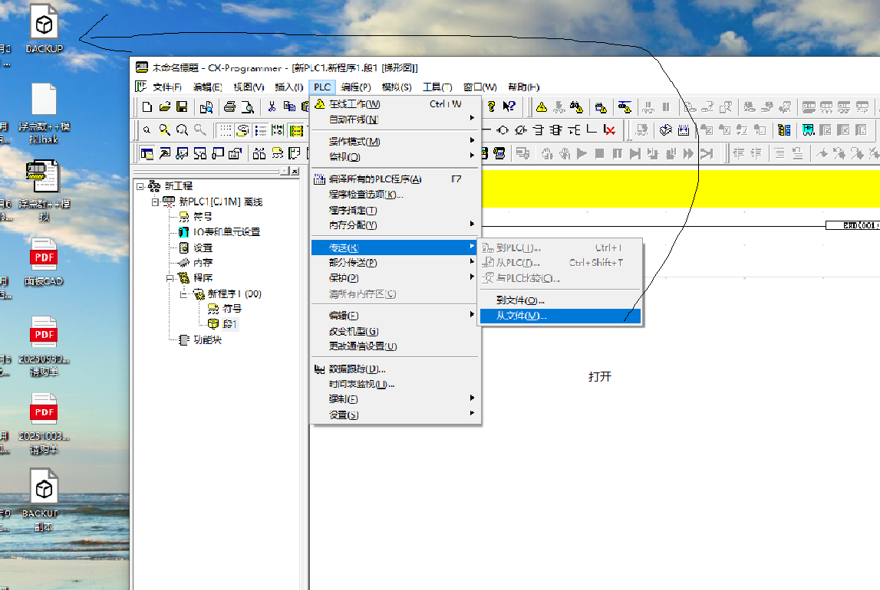Collapse the 程序 tree node
The width and height of the screenshot is (880, 590).
click(x=170, y=278)
